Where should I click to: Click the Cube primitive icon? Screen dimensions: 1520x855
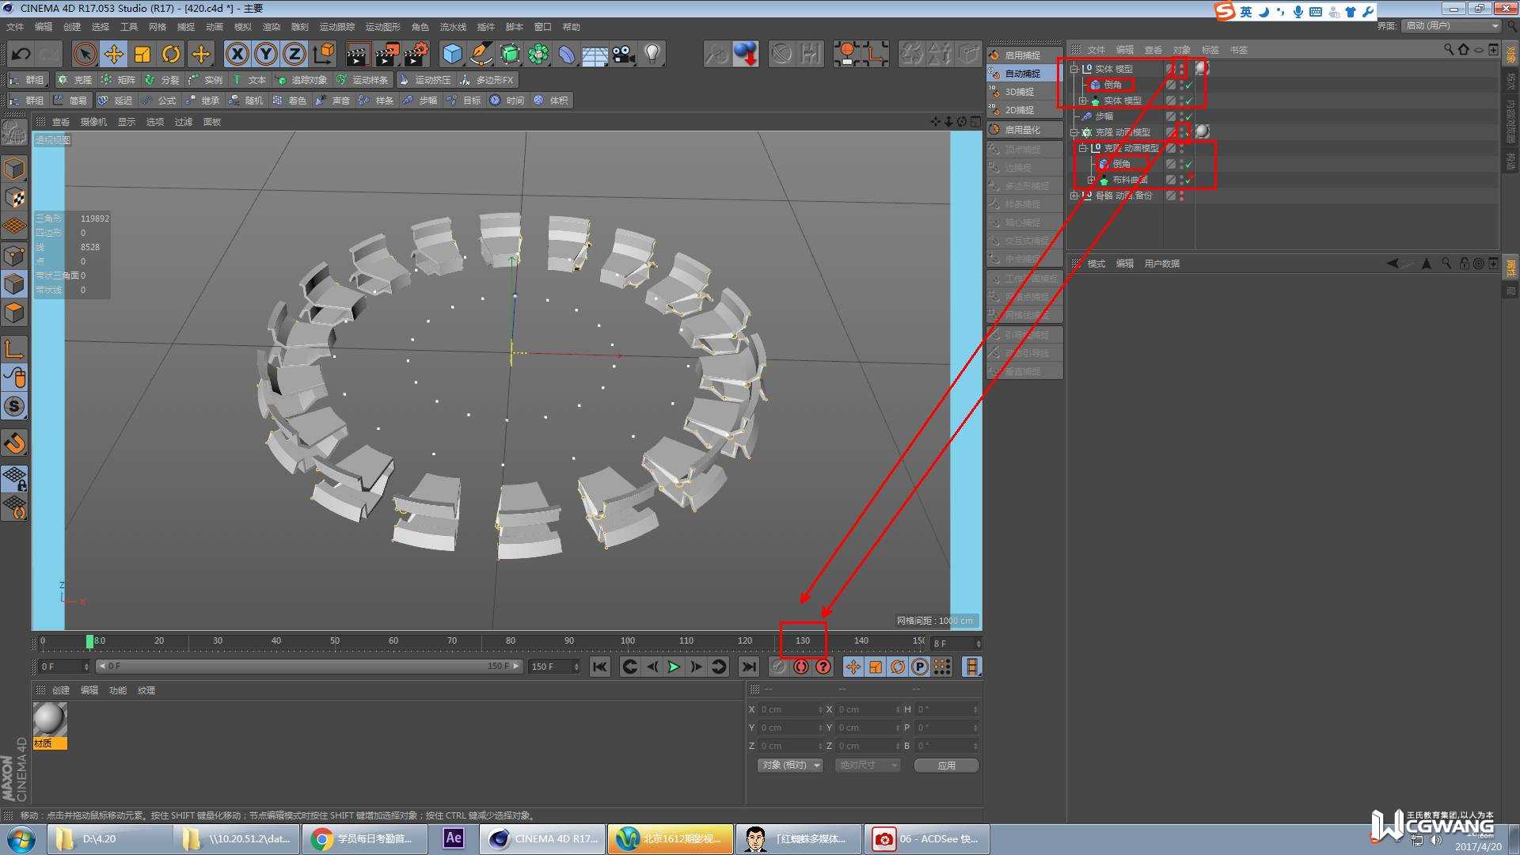coord(452,54)
